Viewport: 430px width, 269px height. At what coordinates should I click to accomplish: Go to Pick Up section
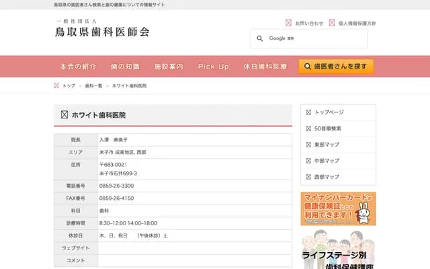click(x=214, y=67)
